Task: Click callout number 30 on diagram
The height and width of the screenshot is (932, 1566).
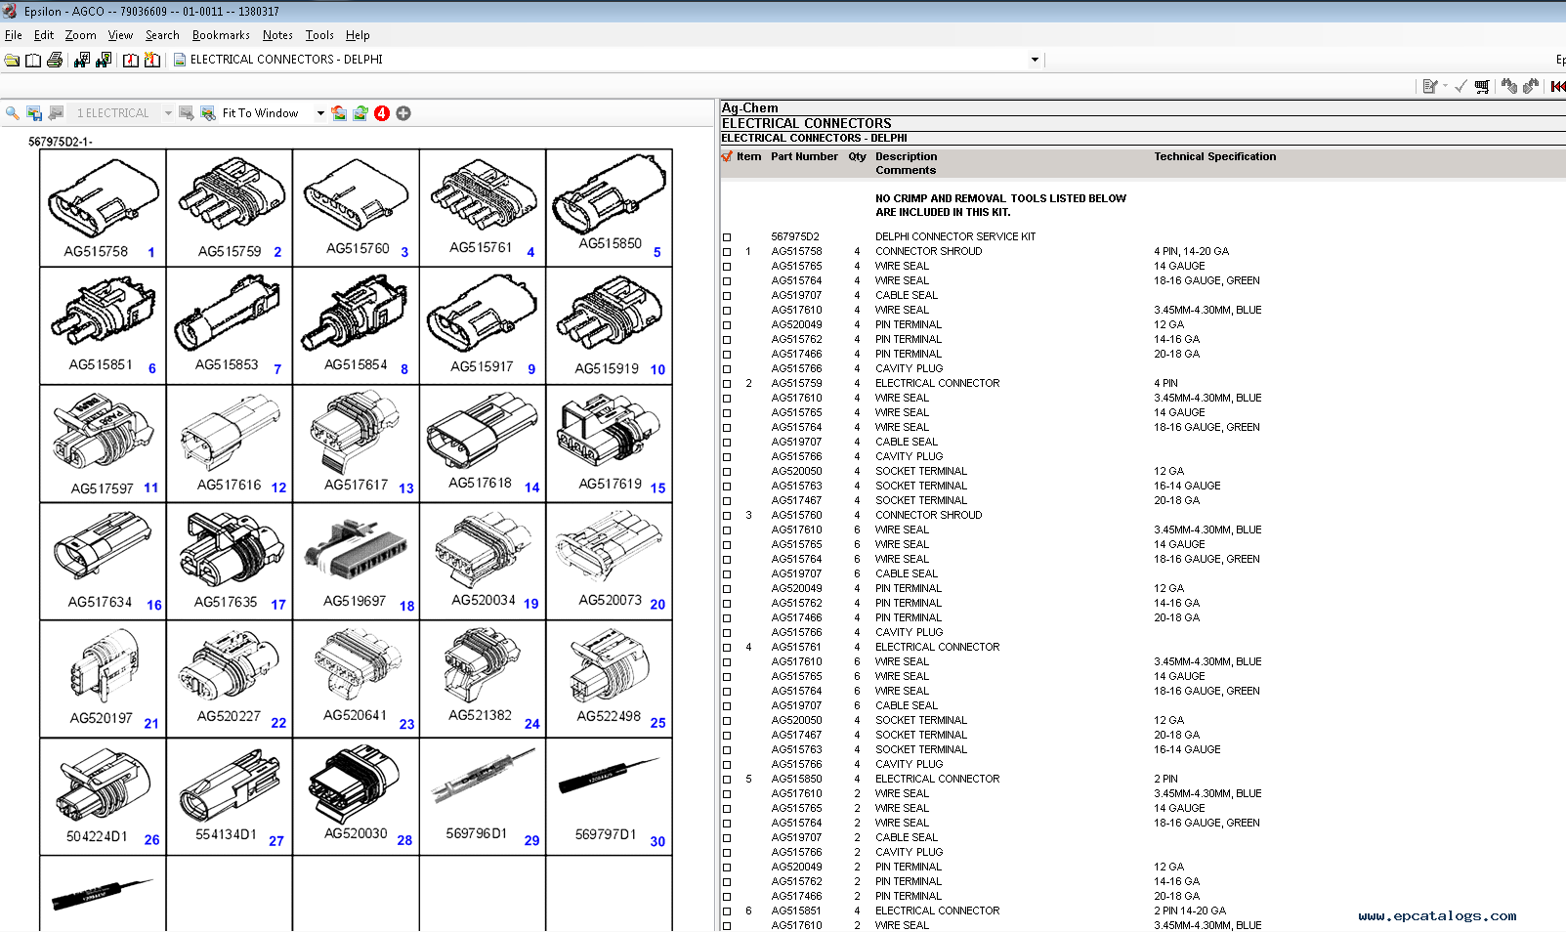Action: click(657, 841)
